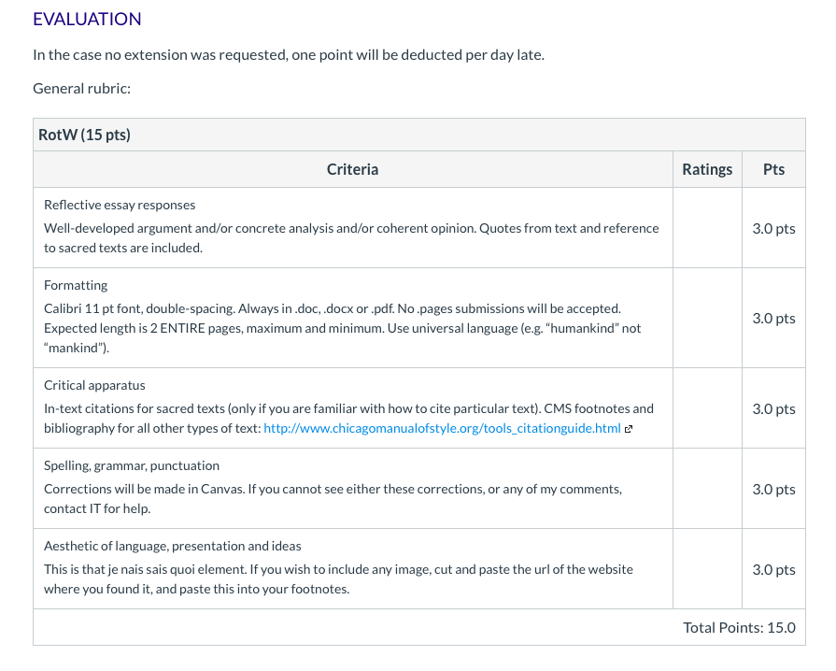Select the Formatting criterion title
This screenshot has width=836, height=671.
pos(76,285)
